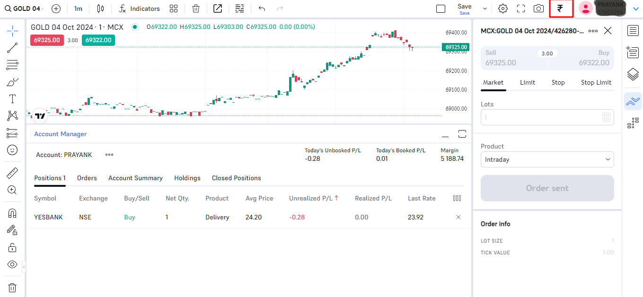Open the prediction and measurement tools
643x297 pixels.
click(12, 133)
